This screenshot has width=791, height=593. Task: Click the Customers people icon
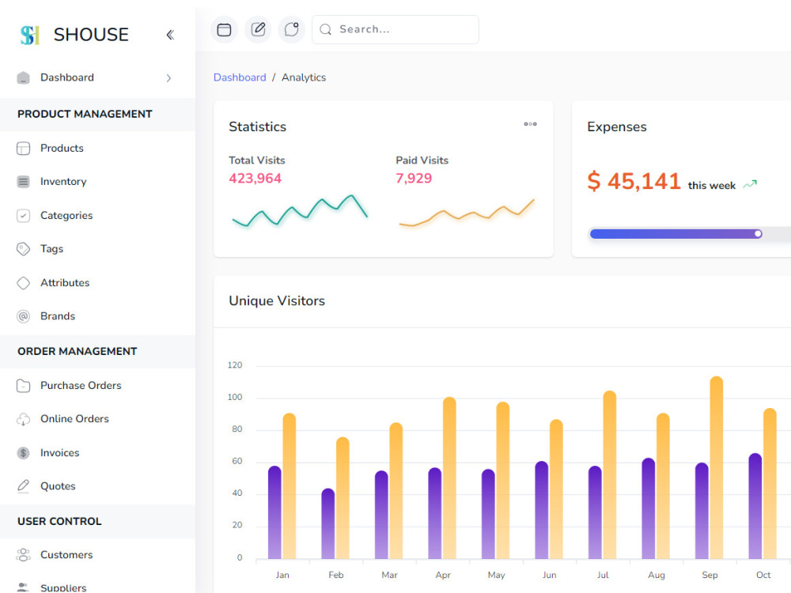point(23,555)
